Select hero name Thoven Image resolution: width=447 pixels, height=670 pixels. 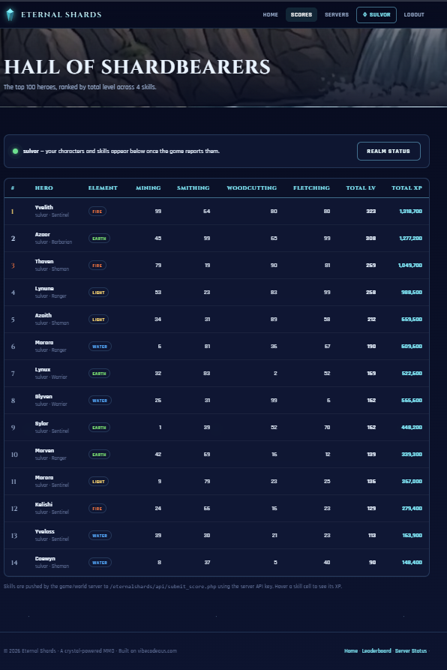pyautogui.click(x=44, y=262)
